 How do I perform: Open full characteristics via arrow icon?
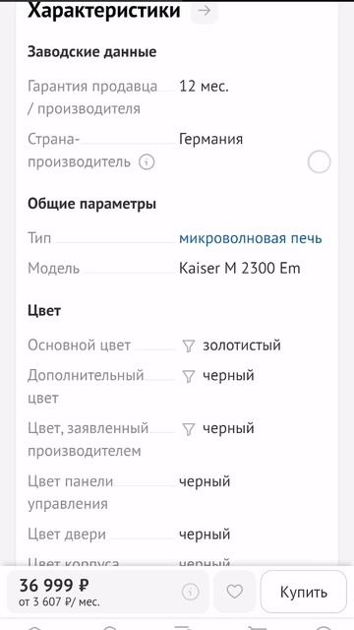click(205, 11)
